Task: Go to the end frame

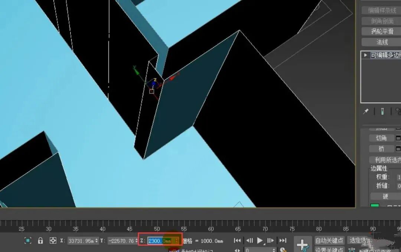Action: coord(283,240)
